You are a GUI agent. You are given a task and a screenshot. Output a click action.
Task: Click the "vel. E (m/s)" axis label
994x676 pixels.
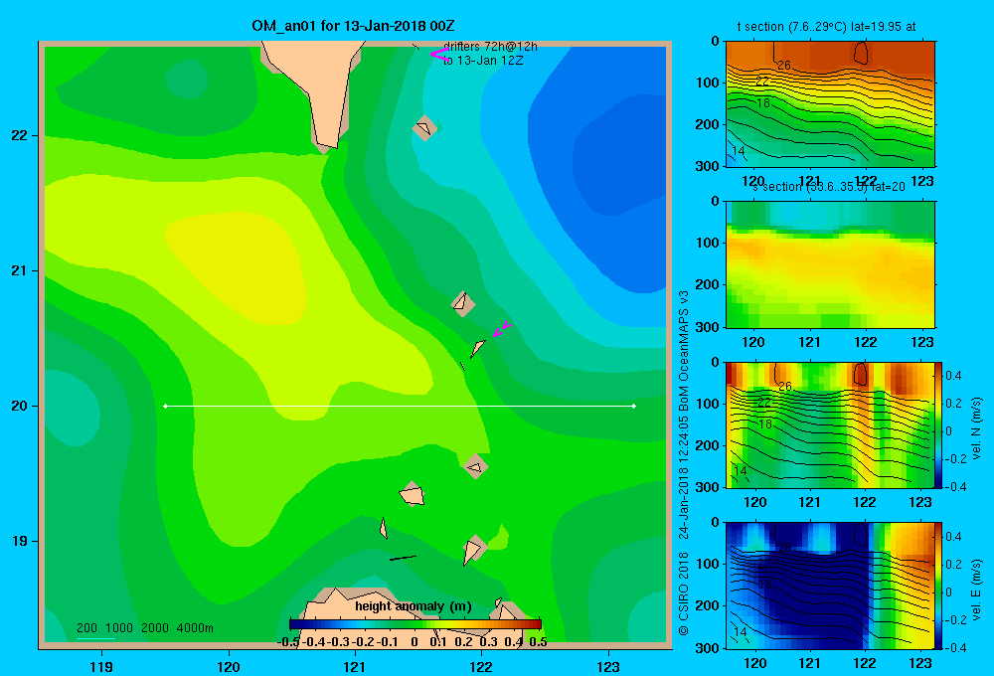click(977, 590)
